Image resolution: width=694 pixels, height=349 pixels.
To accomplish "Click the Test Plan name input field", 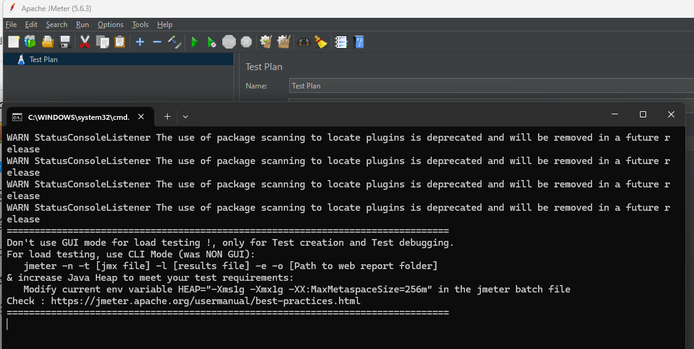I will point(491,85).
